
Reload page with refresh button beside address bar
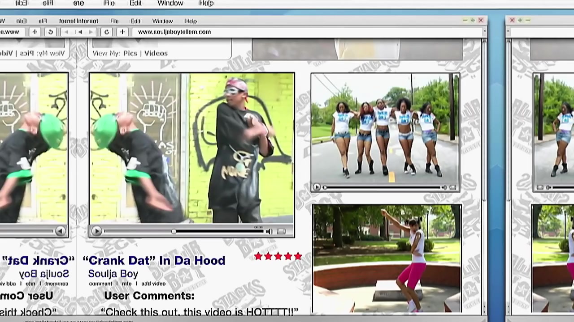[x=106, y=32]
